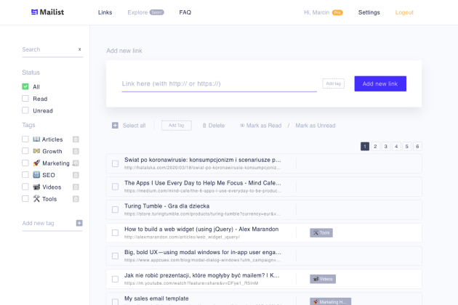
Task: Click the Select all plus icon
Action: [x=115, y=126]
